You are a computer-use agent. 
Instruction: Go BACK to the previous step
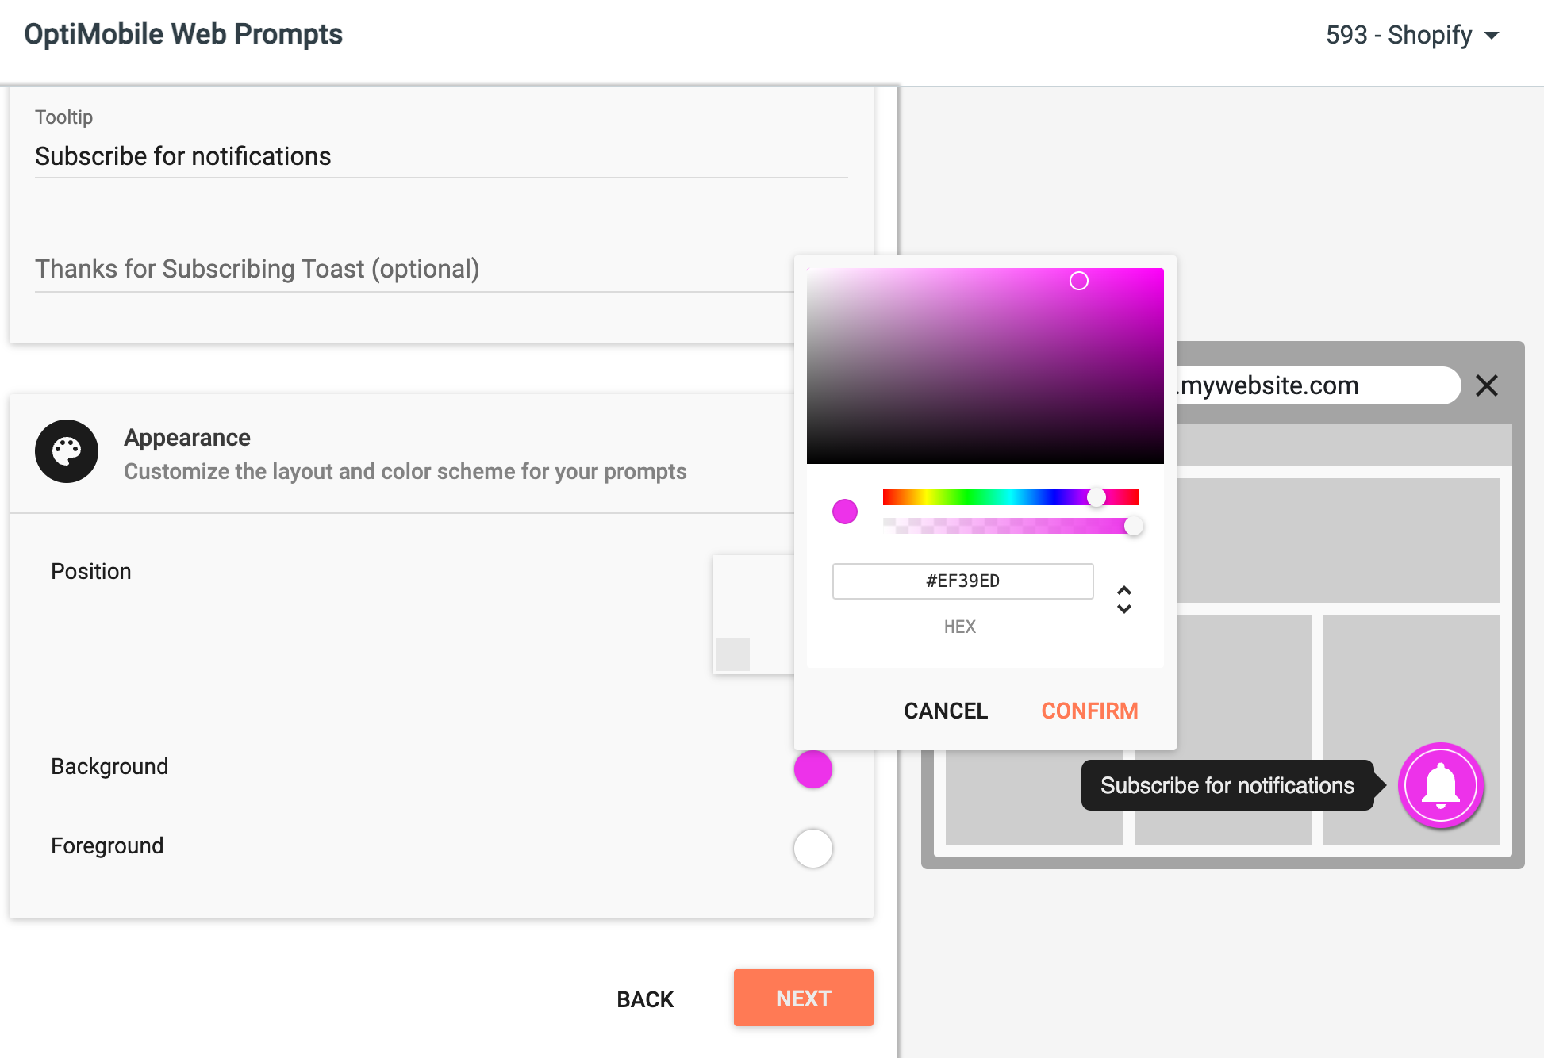click(645, 999)
